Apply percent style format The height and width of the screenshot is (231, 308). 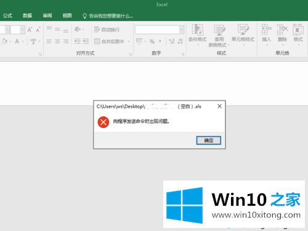pyautogui.click(x=152, y=41)
